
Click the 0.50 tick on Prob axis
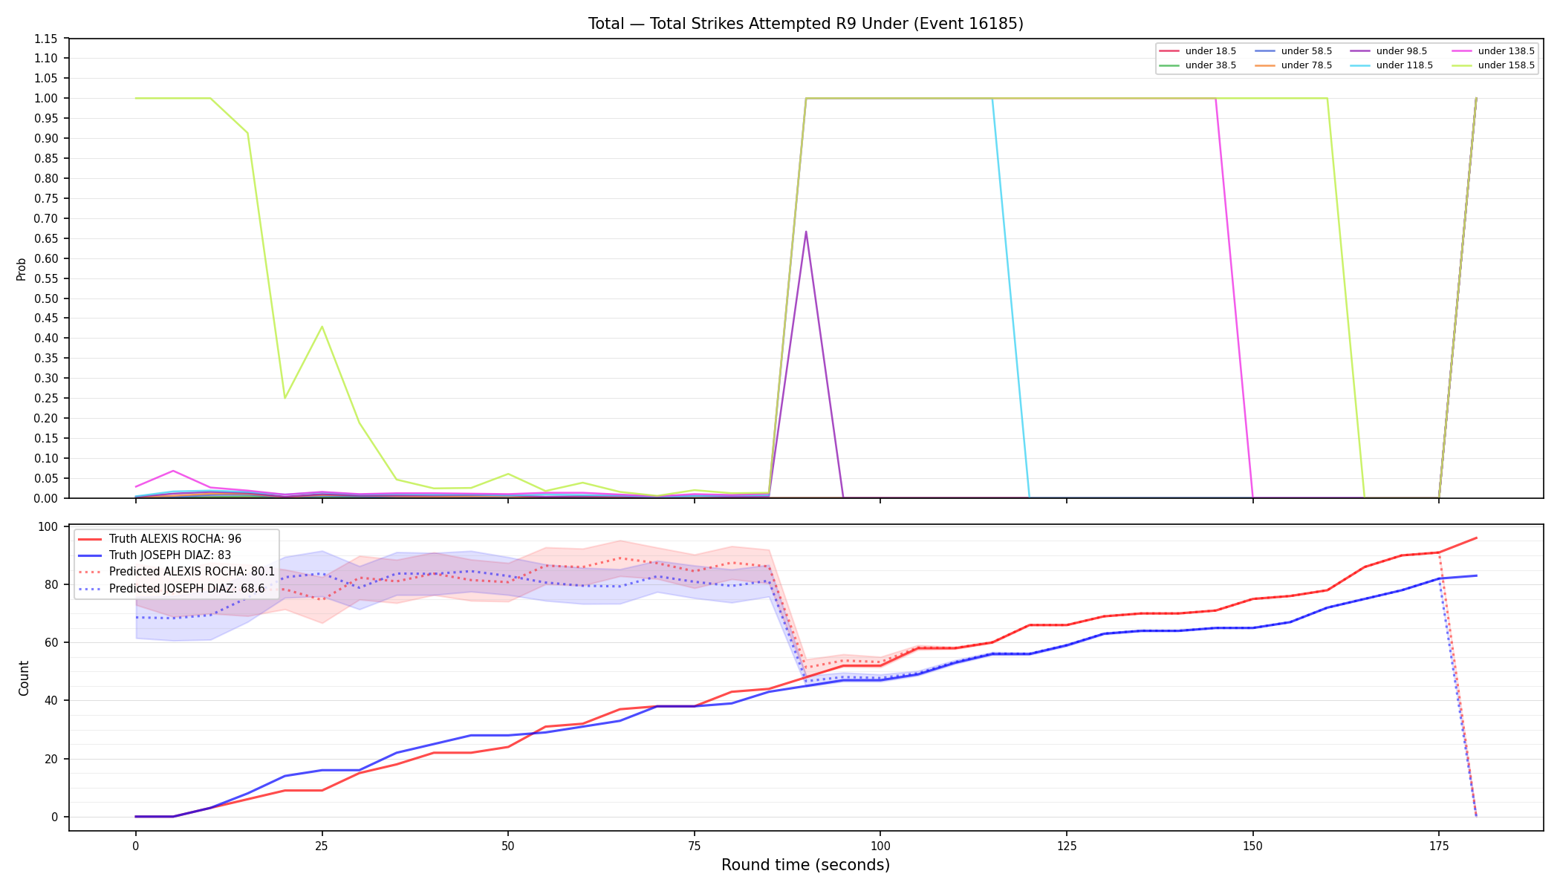46,298
